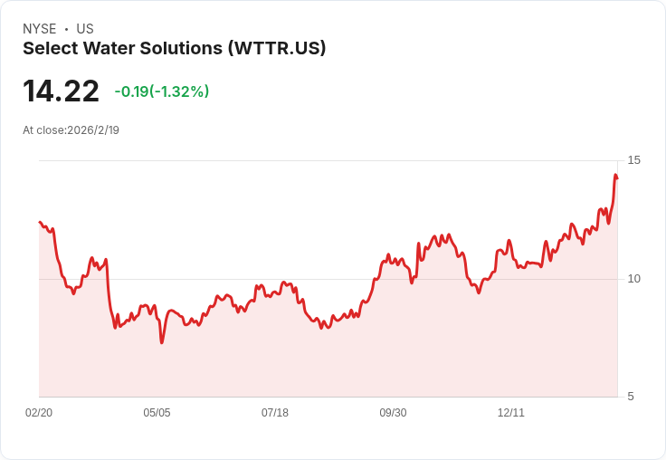The width and height of the screenshot is (666, 460).
Task: Click the 14.22 current price value
Action: point(61,91)
